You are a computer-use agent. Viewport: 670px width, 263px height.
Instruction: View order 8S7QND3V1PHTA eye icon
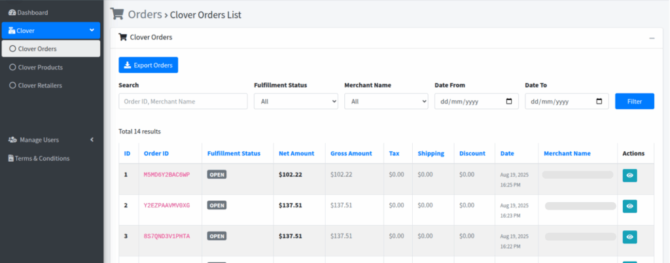coord(630,237)
